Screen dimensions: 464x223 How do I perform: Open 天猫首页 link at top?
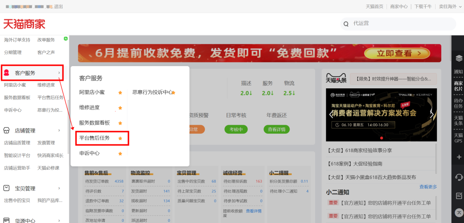[x=374, y=7]
